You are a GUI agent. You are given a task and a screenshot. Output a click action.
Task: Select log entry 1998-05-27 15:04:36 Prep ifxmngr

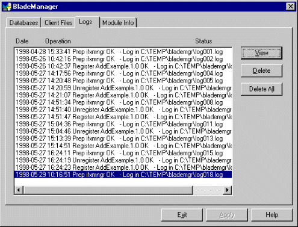[x=123, y=124]
